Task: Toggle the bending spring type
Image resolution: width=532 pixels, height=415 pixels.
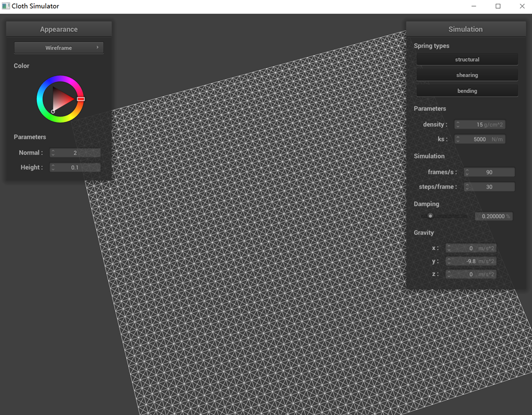Action: pyautogui.click(x=467, y=91)
